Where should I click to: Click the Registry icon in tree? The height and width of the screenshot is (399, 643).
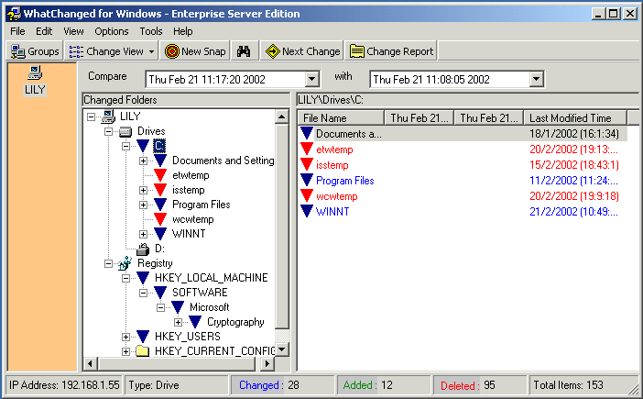point(125,263)
